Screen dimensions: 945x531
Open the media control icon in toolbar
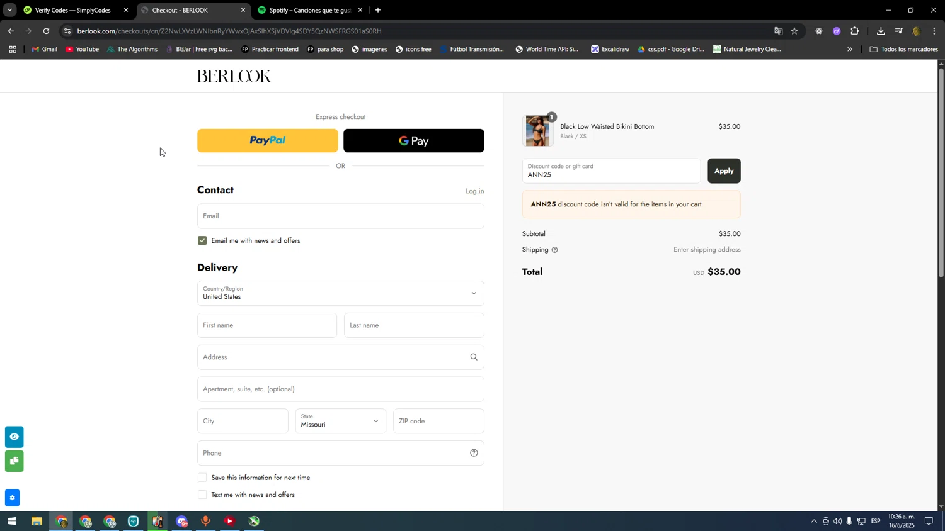pos(899,31)
